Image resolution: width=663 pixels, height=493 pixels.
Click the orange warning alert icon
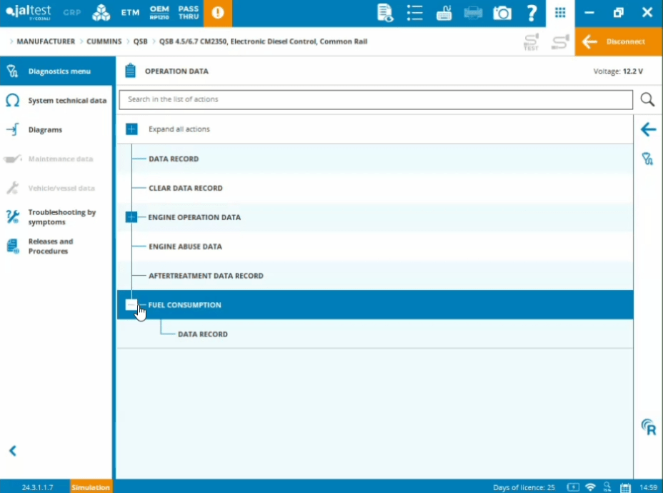218,13
